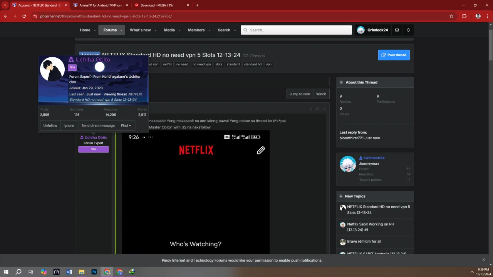Unfollow Uchiha Obito
Screen dimensions: 493x277
50,125
